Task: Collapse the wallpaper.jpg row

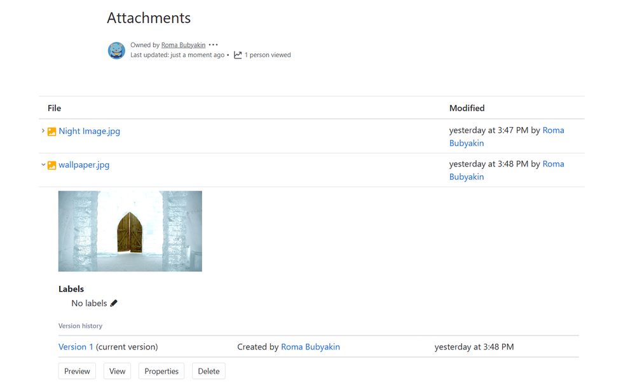Action: pos(43,165)
